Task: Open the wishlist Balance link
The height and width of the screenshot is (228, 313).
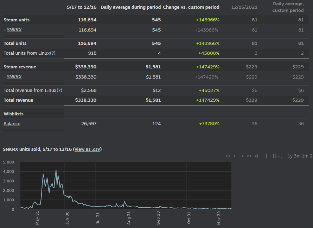Action: click(12, 124)
